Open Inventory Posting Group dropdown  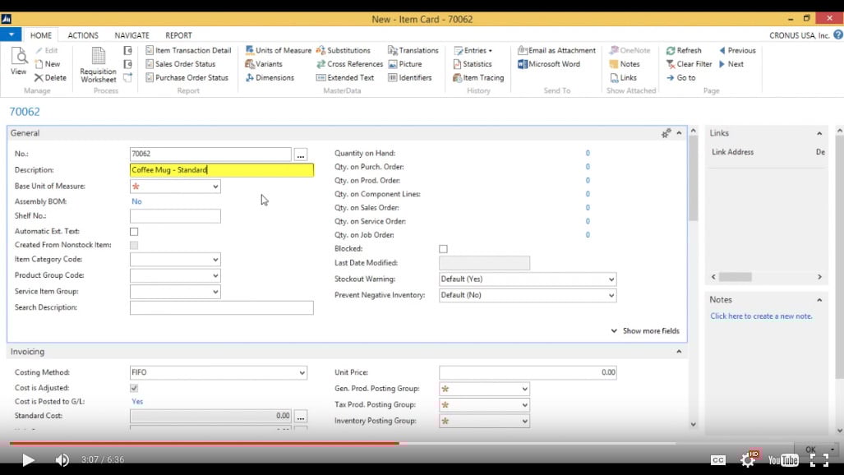pos(524,421)
